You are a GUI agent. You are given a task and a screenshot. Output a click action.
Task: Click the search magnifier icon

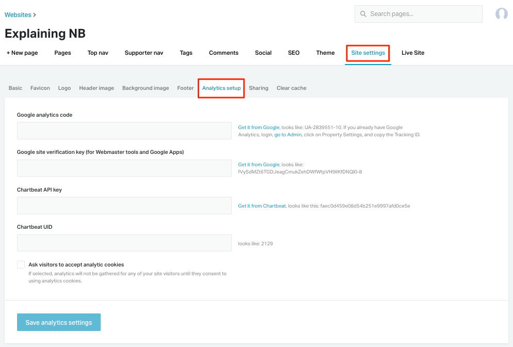(362, 13)
